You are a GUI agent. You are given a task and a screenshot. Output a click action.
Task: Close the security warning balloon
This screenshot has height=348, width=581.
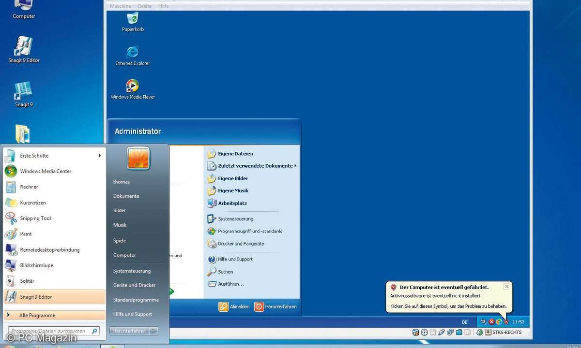pos(506,287)
